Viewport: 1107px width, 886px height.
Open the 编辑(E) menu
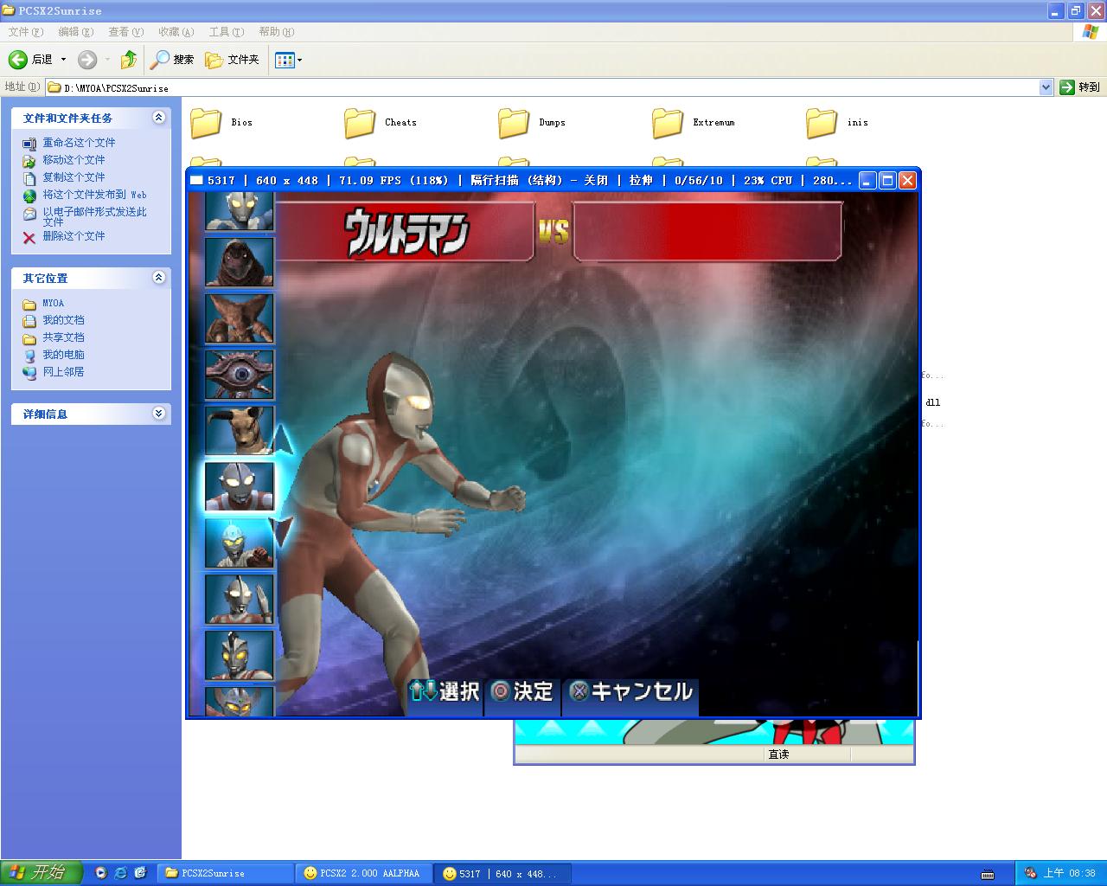[x=76, y=32]
